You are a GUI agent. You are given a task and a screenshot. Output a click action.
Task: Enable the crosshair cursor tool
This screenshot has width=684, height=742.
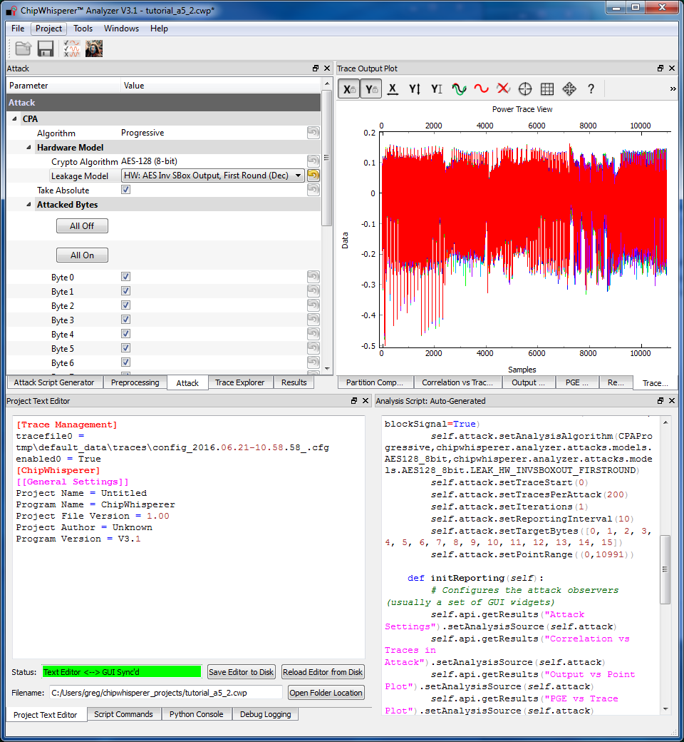click(525, 89)
